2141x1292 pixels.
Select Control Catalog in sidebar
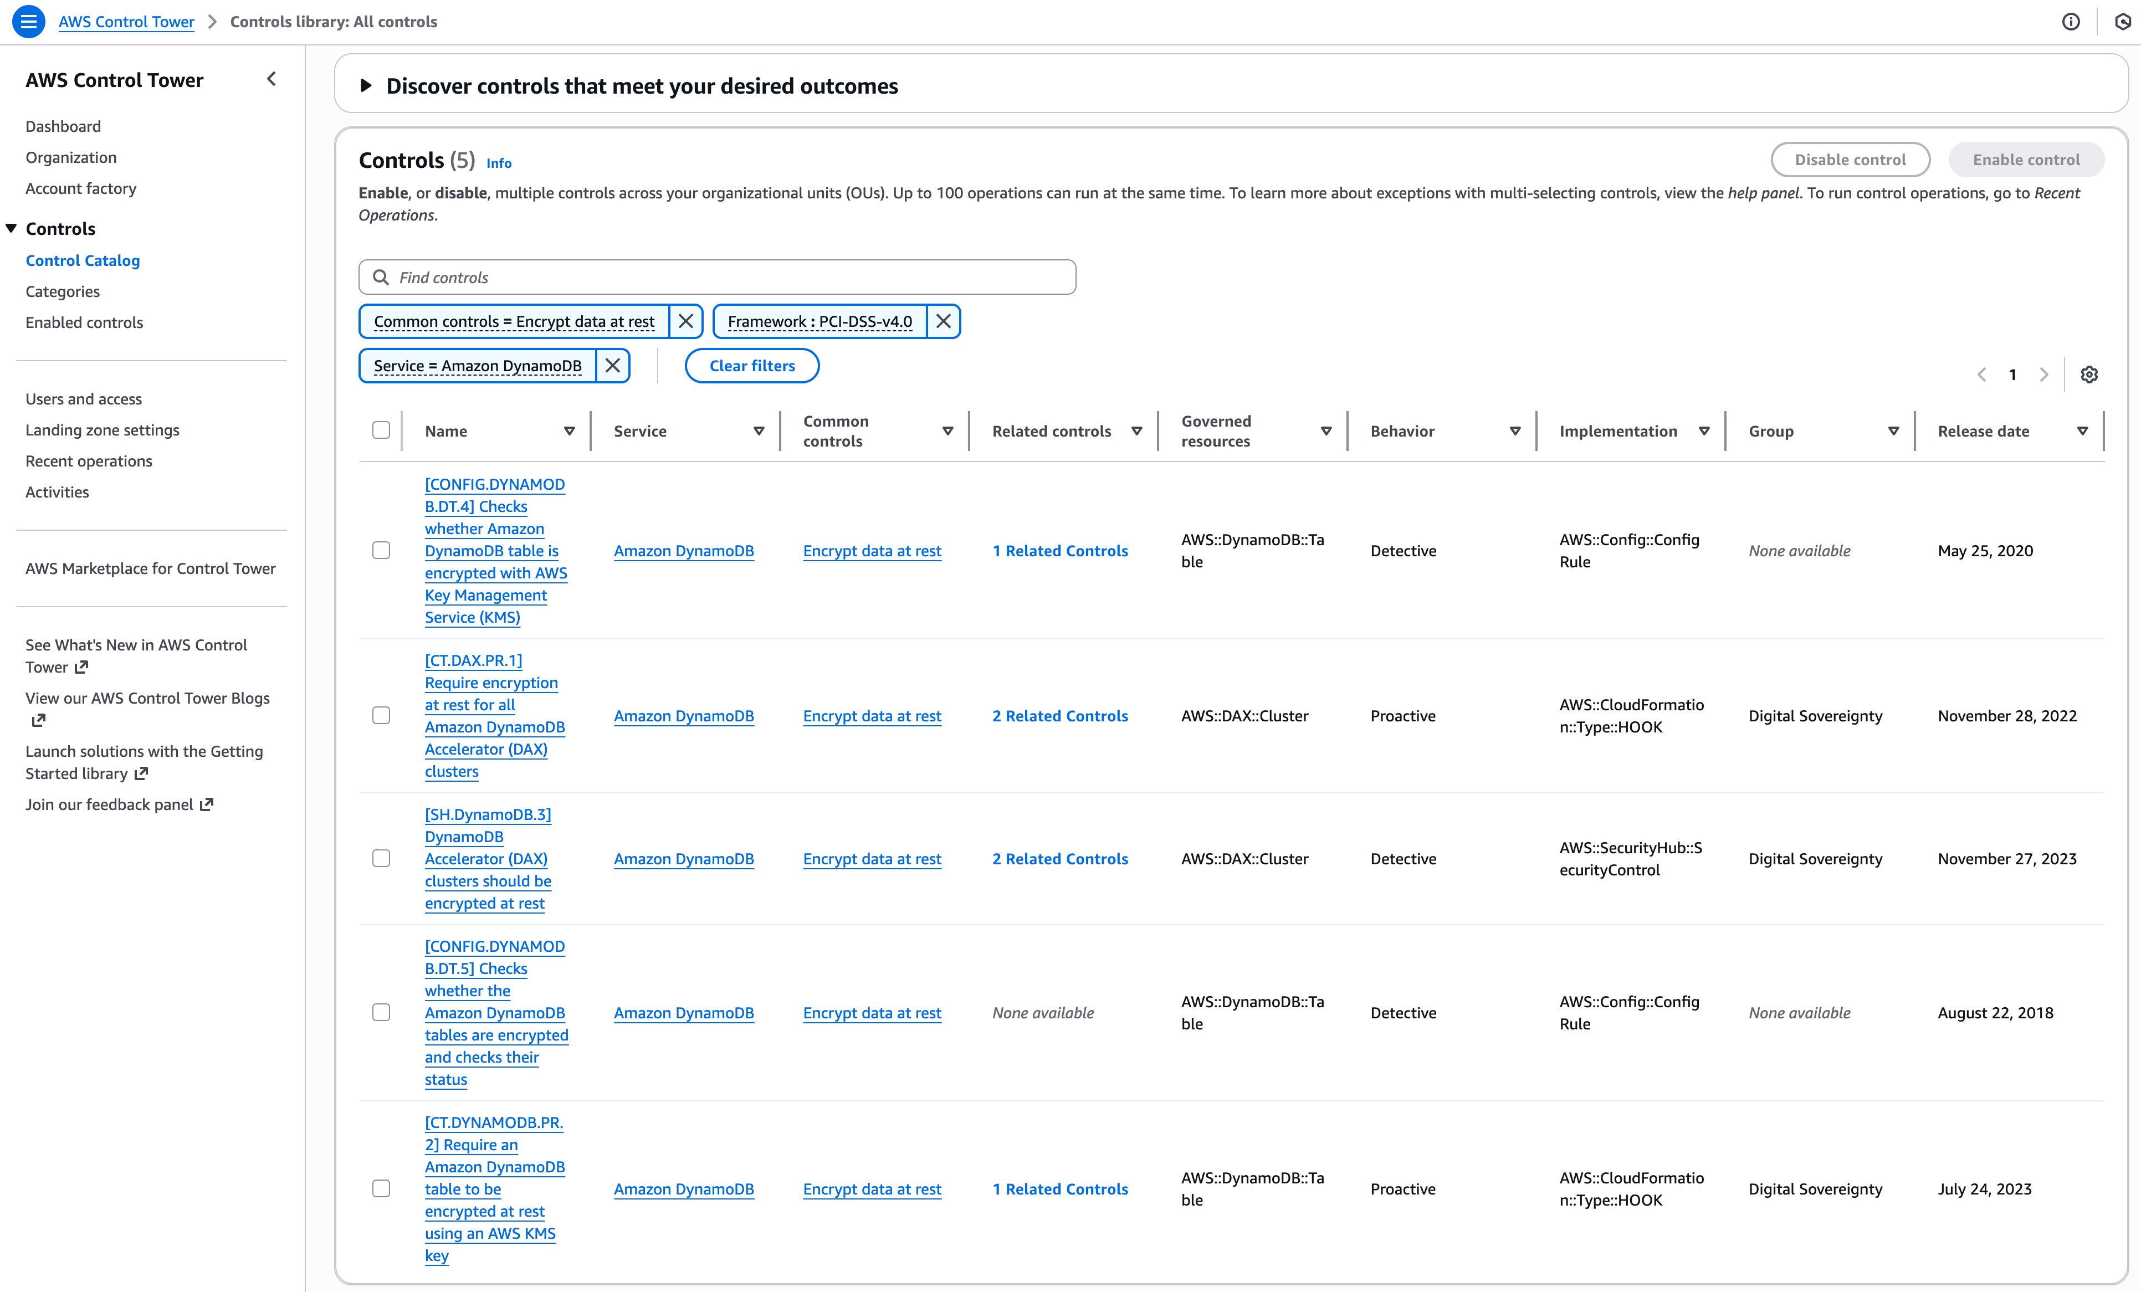[83, 260]
